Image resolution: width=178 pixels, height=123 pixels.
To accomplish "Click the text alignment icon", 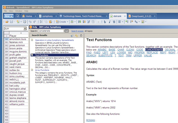I will click(119, 22).
